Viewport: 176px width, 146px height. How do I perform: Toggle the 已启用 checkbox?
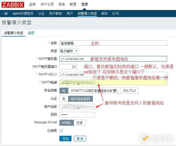[x=61, y=130]
